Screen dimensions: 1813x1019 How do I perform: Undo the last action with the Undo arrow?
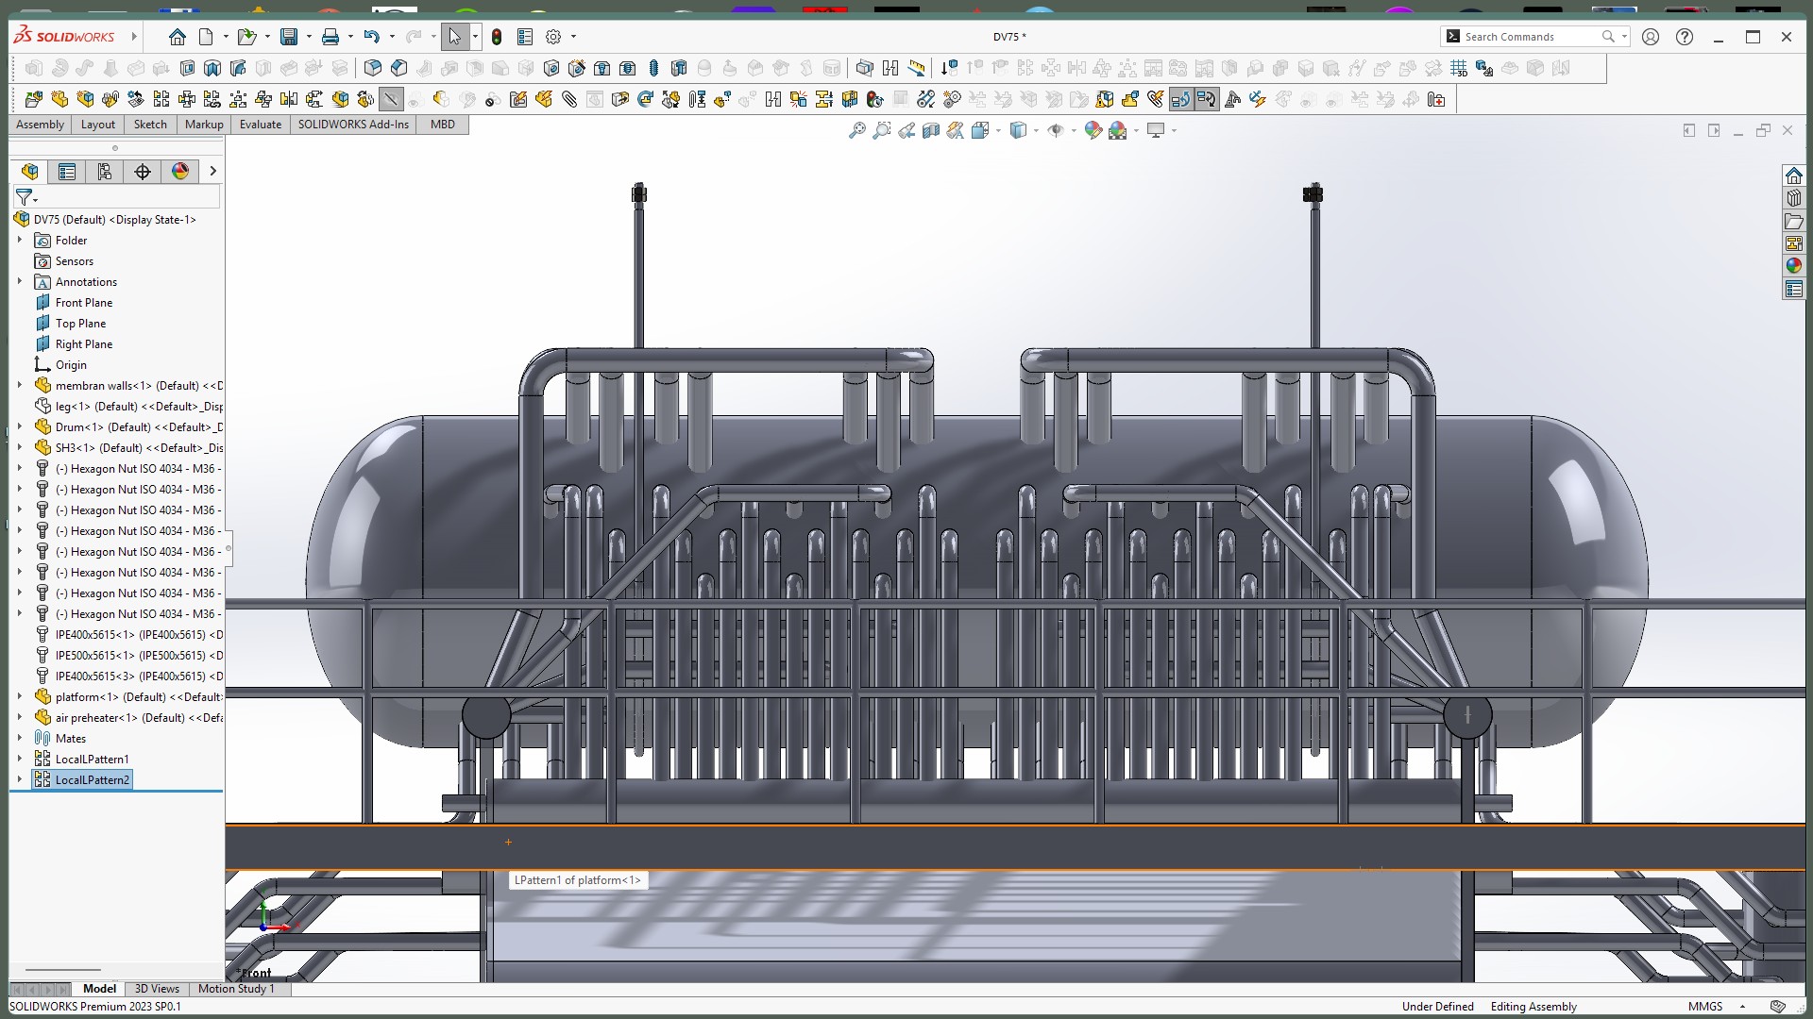pyautogui.click(x=371, y=37)
